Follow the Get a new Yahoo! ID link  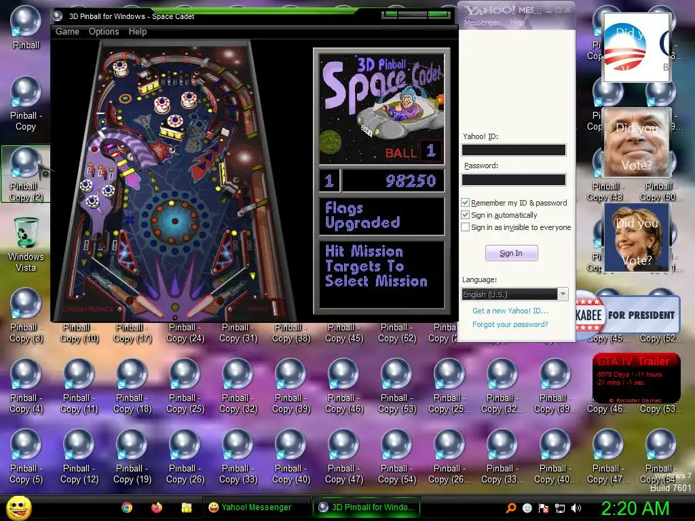510,311
